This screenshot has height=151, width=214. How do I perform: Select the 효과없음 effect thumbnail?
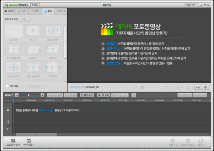(14, 31)
